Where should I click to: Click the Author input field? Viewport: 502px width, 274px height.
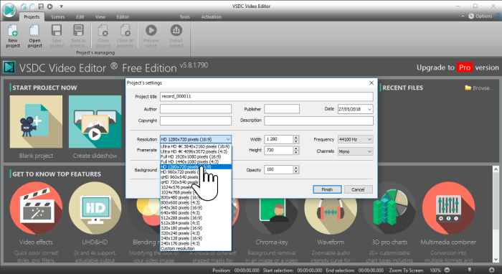(x=196, y=109)
